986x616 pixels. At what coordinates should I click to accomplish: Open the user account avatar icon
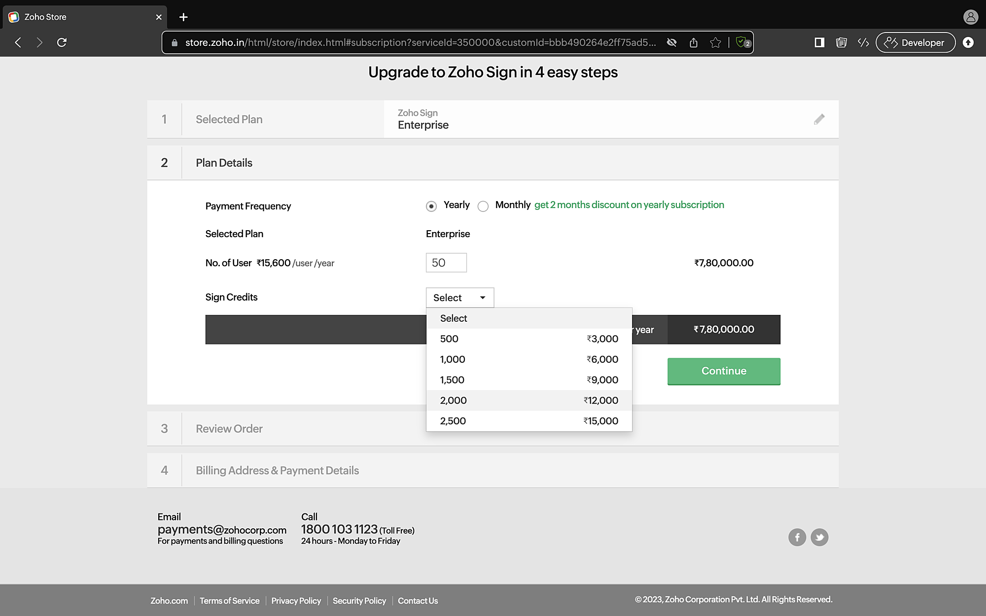pos(971,17)
